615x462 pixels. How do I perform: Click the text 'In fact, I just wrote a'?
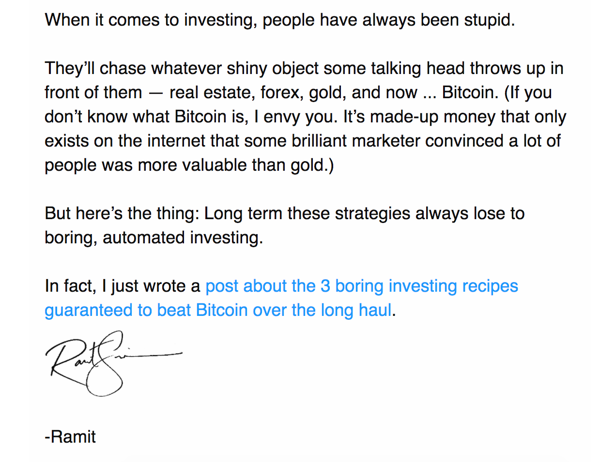point(123,286)
